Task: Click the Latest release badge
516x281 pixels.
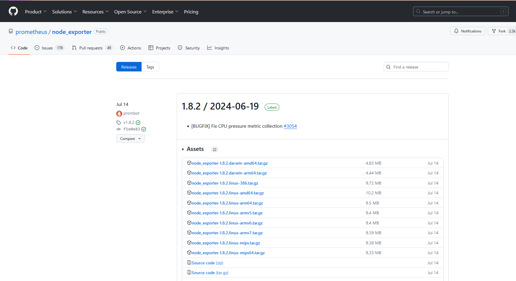Action: click(272, 107)
